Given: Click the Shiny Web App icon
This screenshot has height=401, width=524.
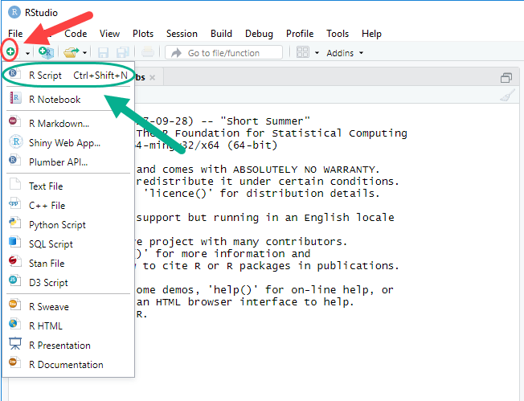Looking at the screenshot, I should (16, 141).
